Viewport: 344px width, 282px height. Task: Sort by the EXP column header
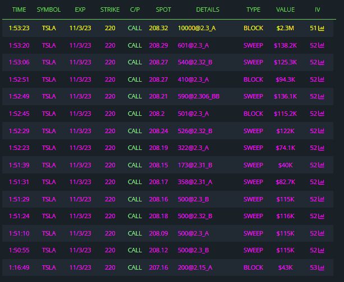pyautogui.click(x=80, y=10)
